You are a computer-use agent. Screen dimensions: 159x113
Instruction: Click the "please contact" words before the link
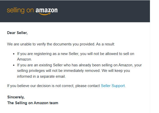tap(88, 86)
